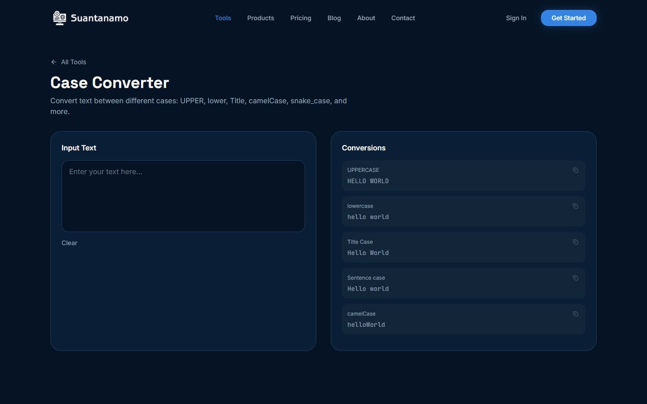Copy the Title Case conversion result
Viewport: 647px width, 404px height.
pos(576,242)
